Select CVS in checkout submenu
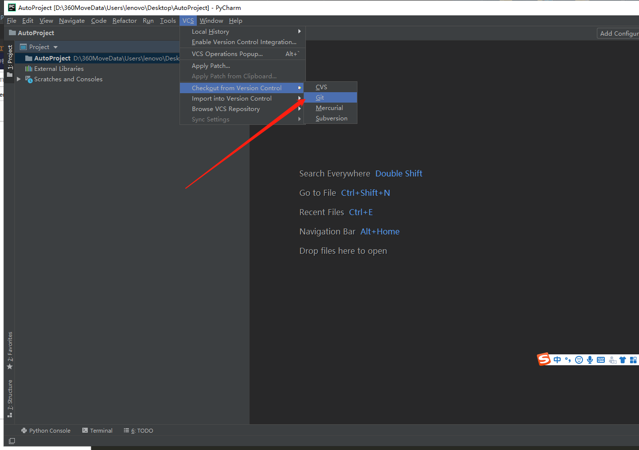639x450 pixels. click(x=330, y=87)
